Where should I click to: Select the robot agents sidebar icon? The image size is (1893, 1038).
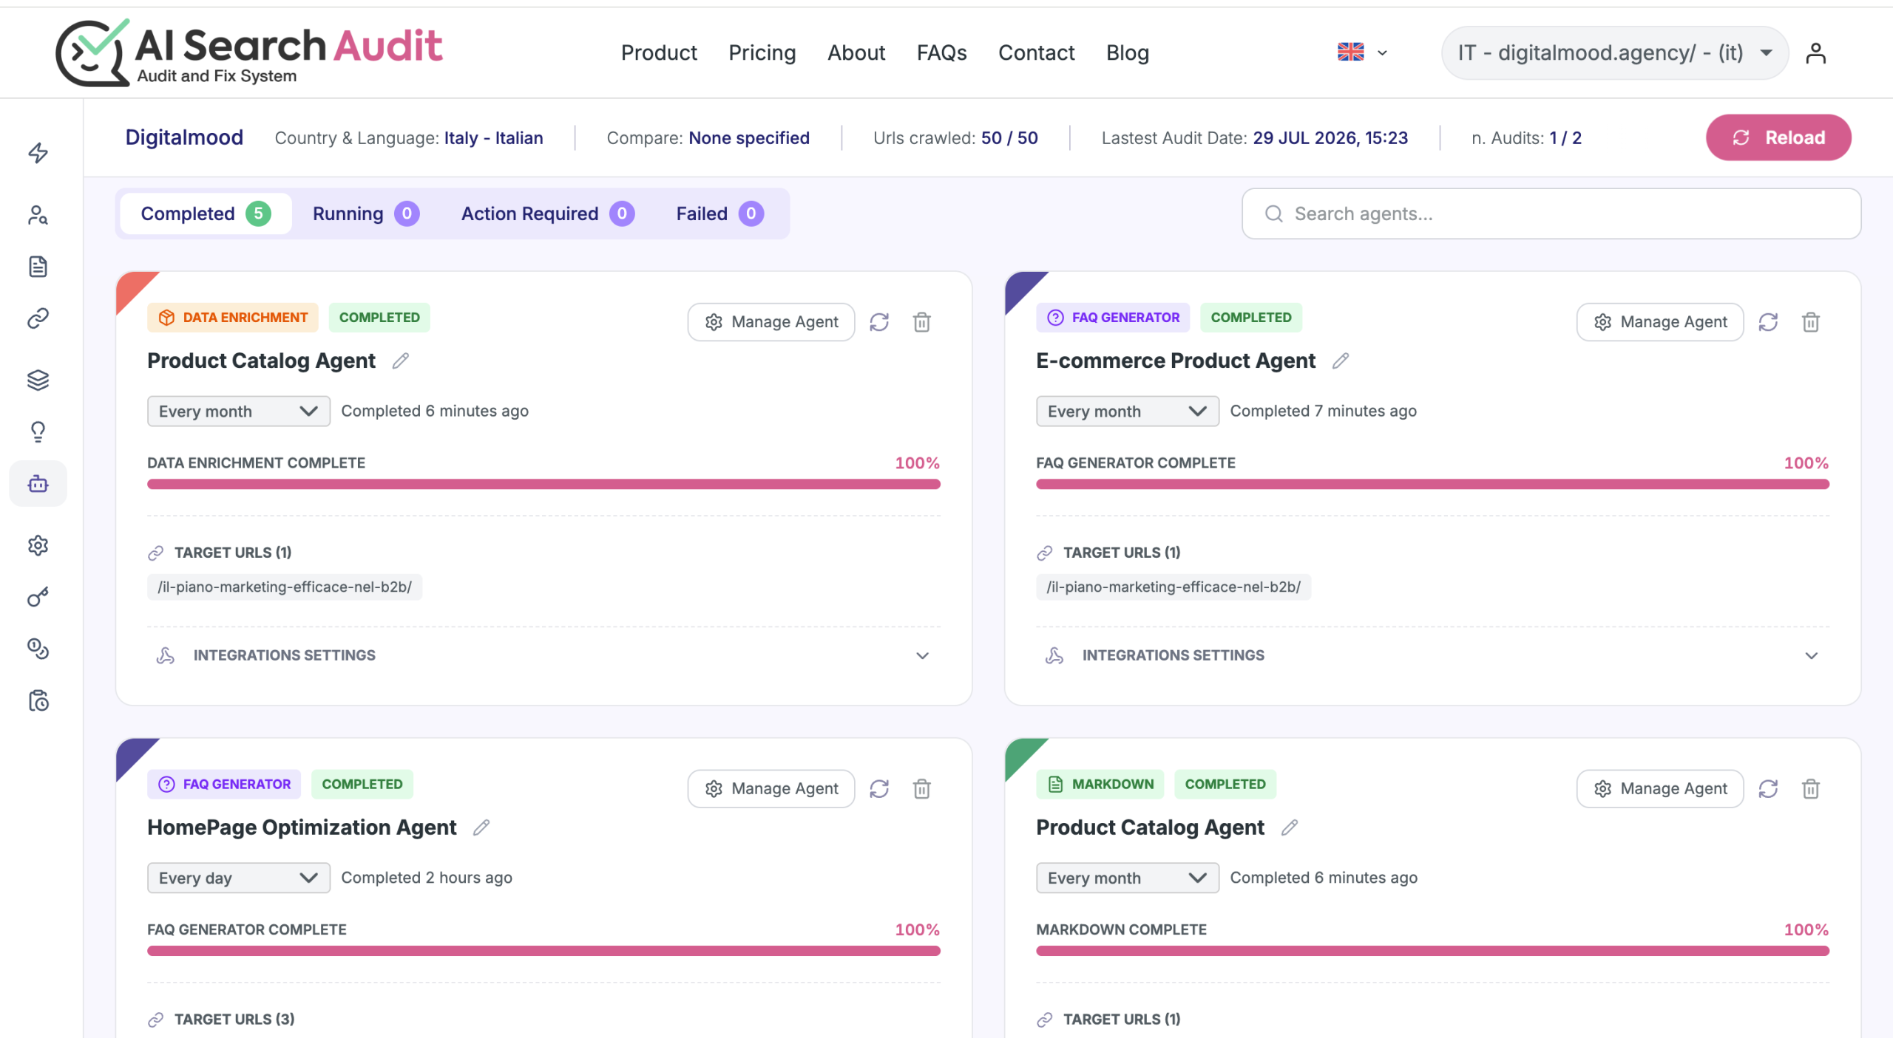pyautogui.click(x=38, y=484)
